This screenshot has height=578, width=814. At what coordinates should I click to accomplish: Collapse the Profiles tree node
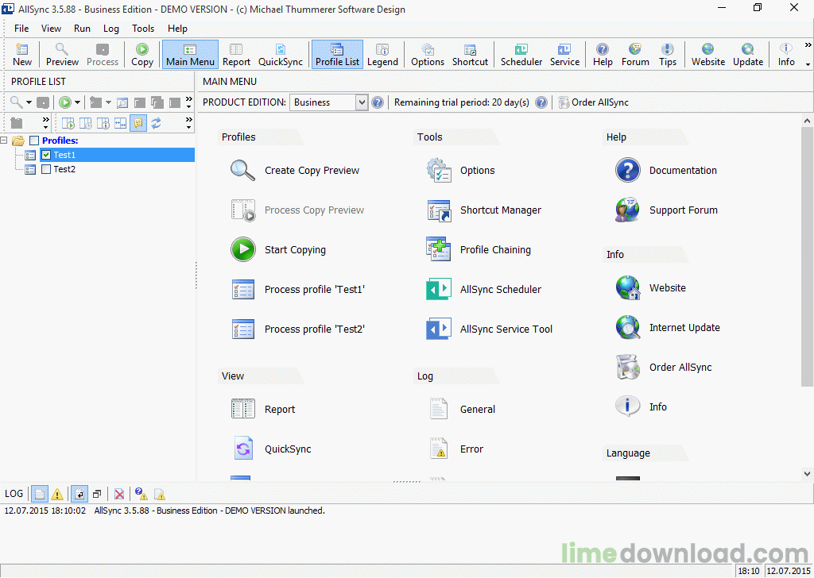click(5, 141)
